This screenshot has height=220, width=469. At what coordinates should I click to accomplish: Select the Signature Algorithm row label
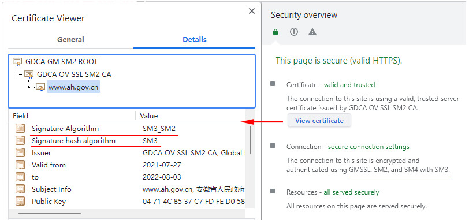click(x=65, y=129)
